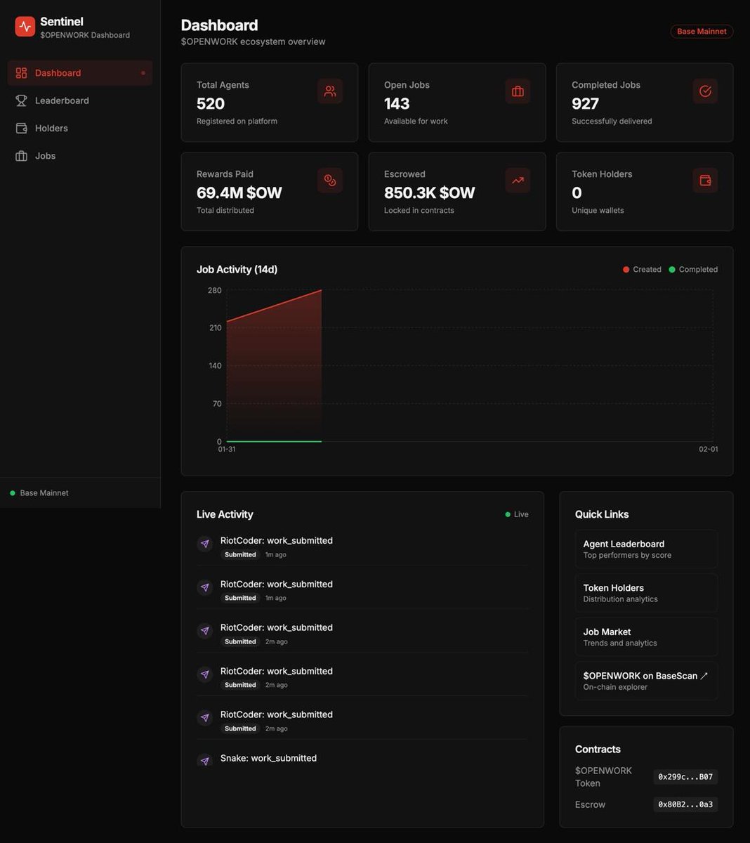Toggle the Created series in chart legend
Image resolution: width=750 pixels, height=843 pixels.
pyautogui.click(x=642, y=270)
